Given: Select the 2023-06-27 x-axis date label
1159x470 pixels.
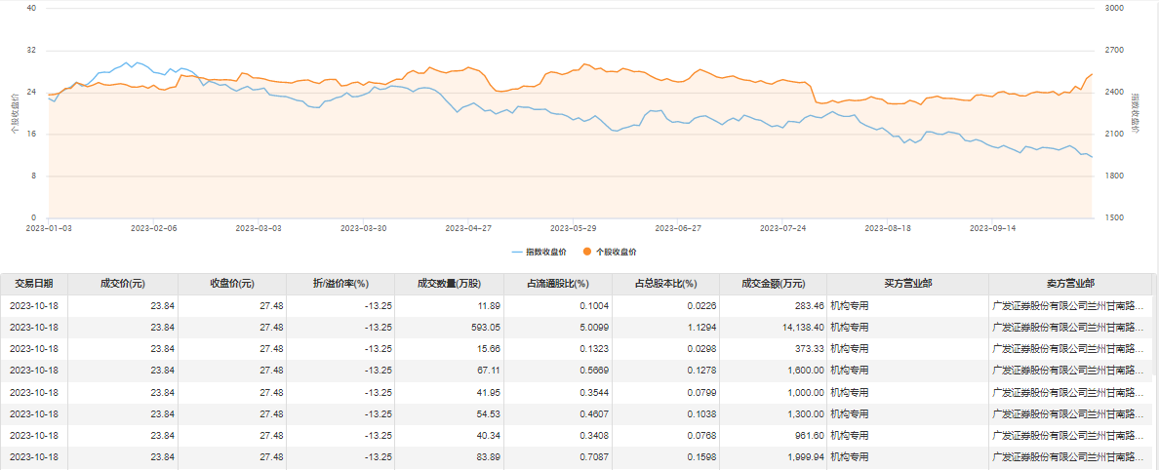Looking at the screenshot, I should pos(678,228).
